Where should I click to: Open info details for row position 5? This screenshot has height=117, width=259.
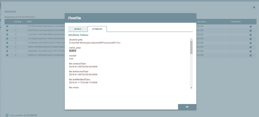(x=7, y=43)
